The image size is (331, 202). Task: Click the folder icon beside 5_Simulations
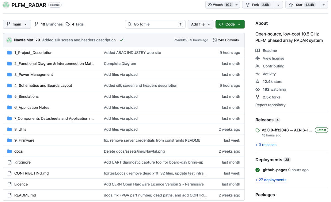pyautogui.click(x=10, y=97)
